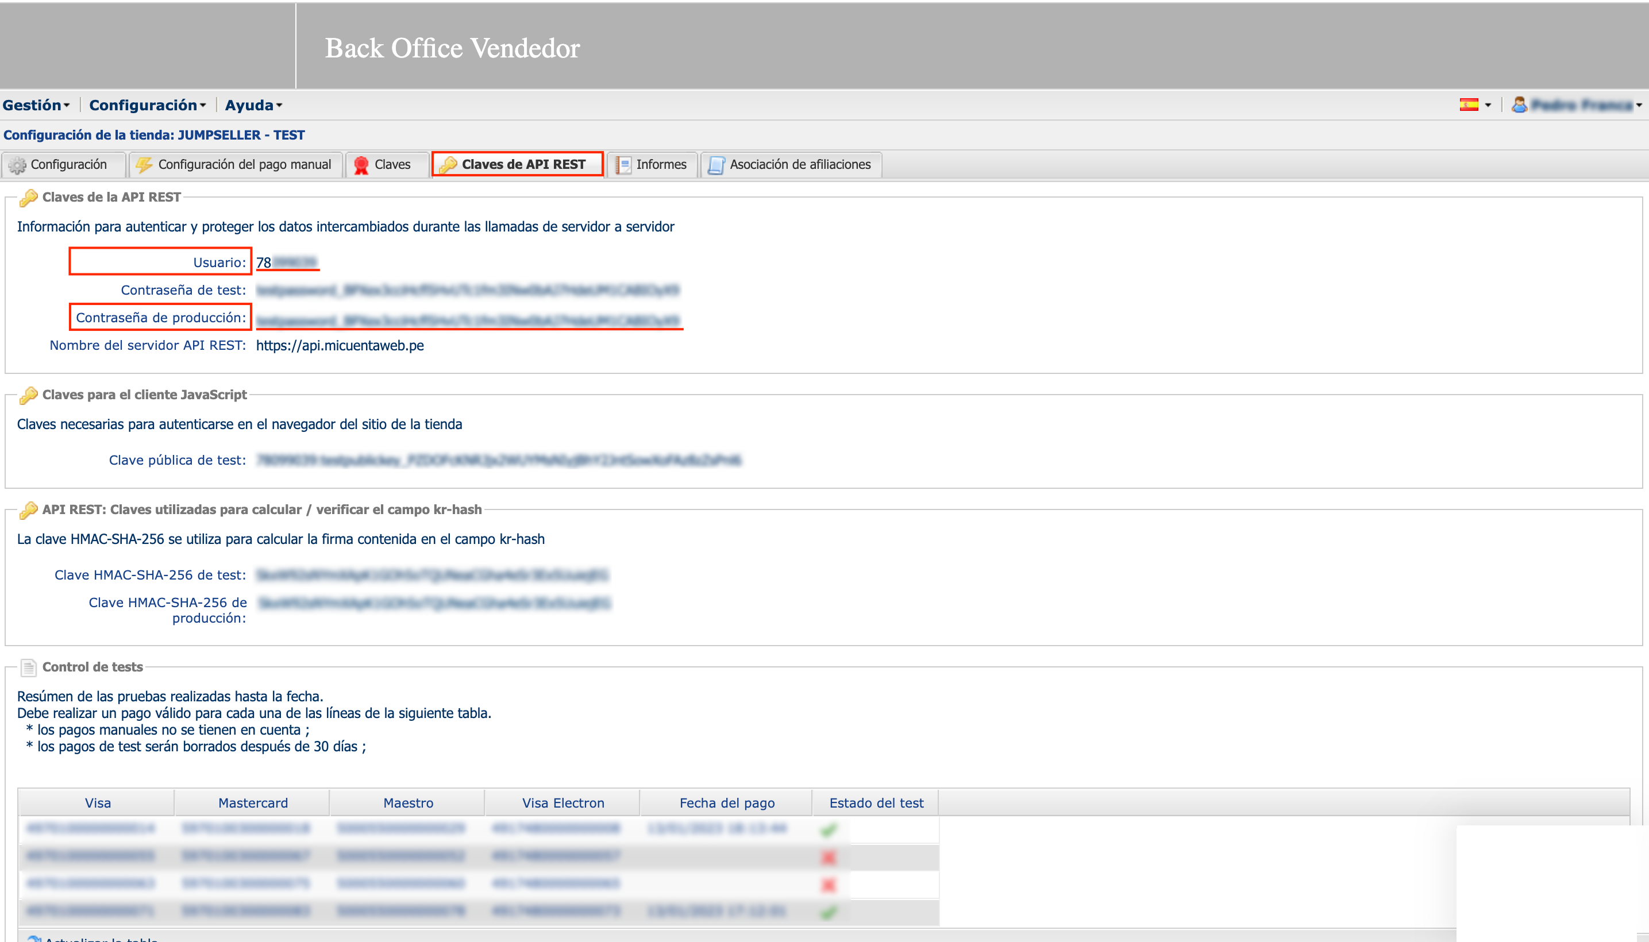Click the Asociación de afiliaciones document icon
This screenshot has height=942, width=1649.
[716, 165]
